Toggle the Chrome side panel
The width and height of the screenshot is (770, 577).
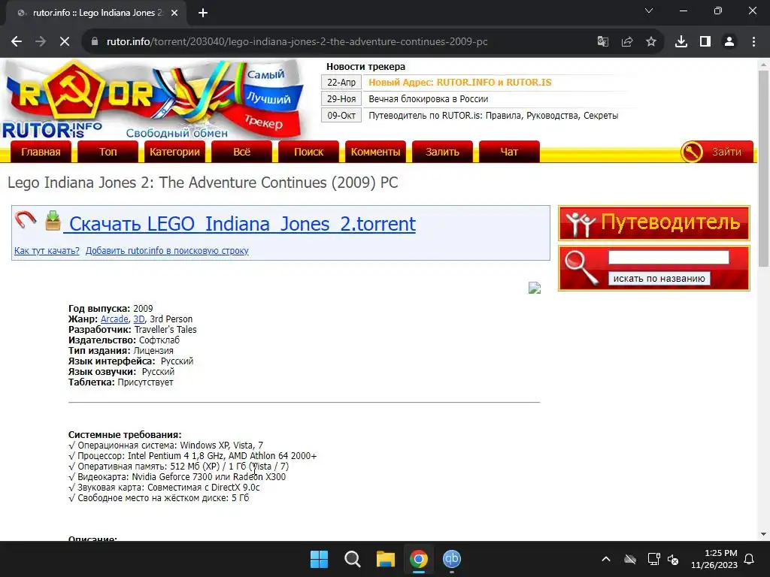[705, 42]
